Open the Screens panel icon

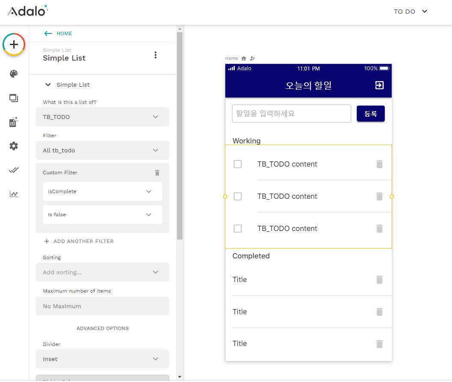[14, 98]
